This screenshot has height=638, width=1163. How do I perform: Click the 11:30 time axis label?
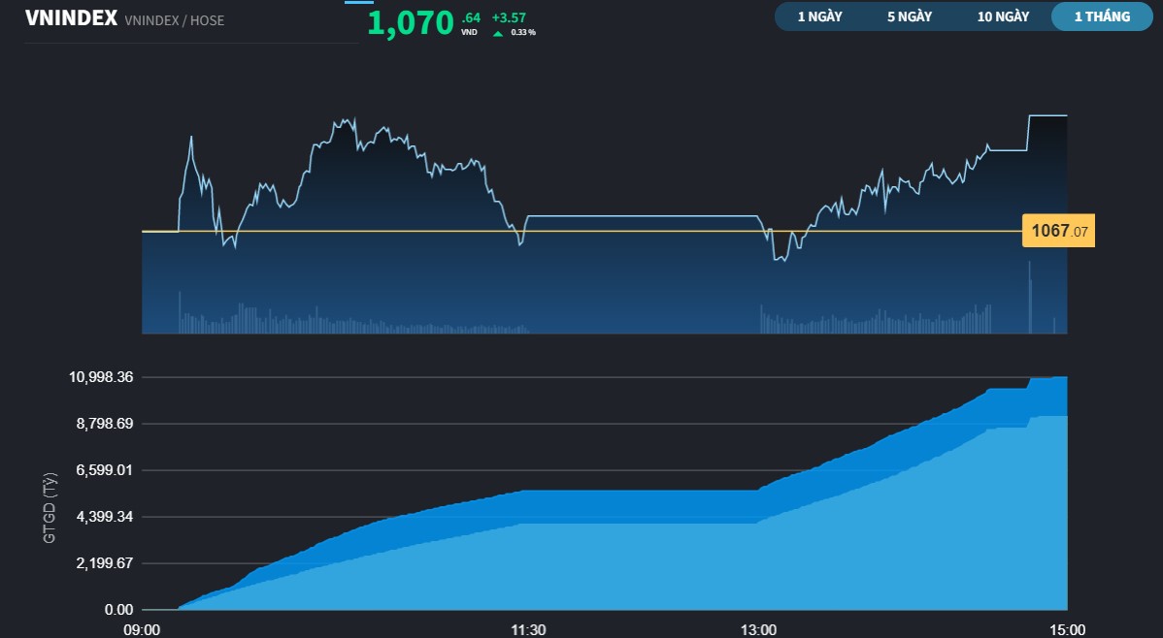527,629
